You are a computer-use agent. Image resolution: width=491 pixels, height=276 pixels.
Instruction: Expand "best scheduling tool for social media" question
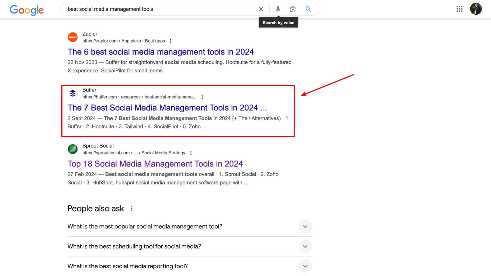click(x=189, y=246)
